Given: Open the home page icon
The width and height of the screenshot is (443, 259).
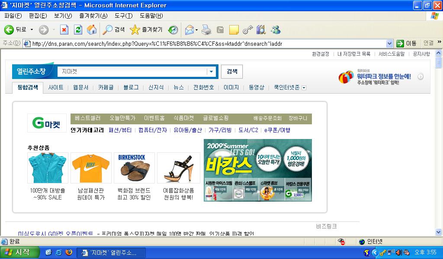Looking at the screenshot, I should point(92,30).
